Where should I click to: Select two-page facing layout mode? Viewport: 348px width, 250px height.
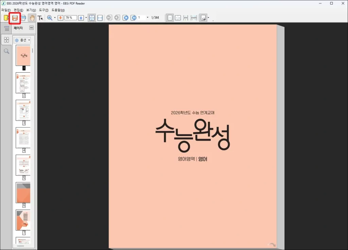(x=178, y=18)
